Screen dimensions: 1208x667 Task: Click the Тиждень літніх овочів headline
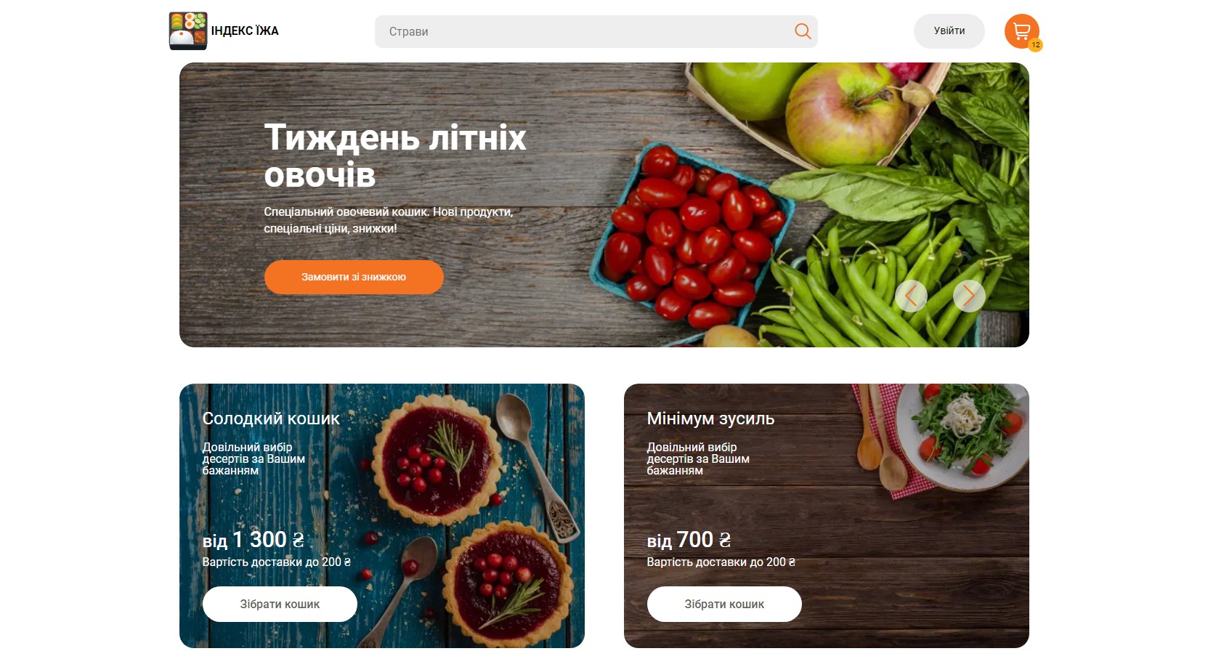(394, 155)
